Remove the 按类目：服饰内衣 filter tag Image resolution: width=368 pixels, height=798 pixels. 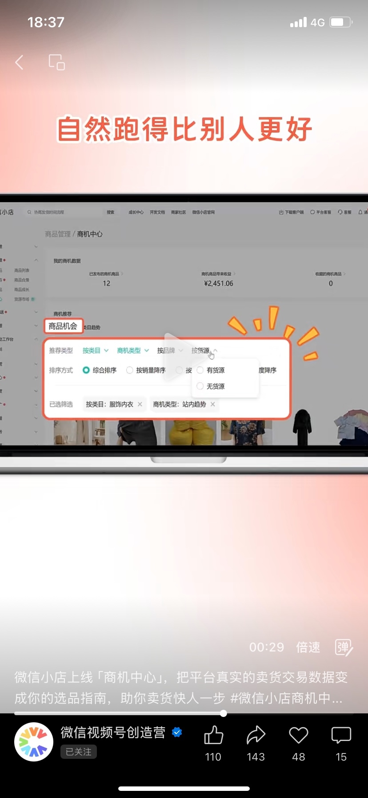140,404
